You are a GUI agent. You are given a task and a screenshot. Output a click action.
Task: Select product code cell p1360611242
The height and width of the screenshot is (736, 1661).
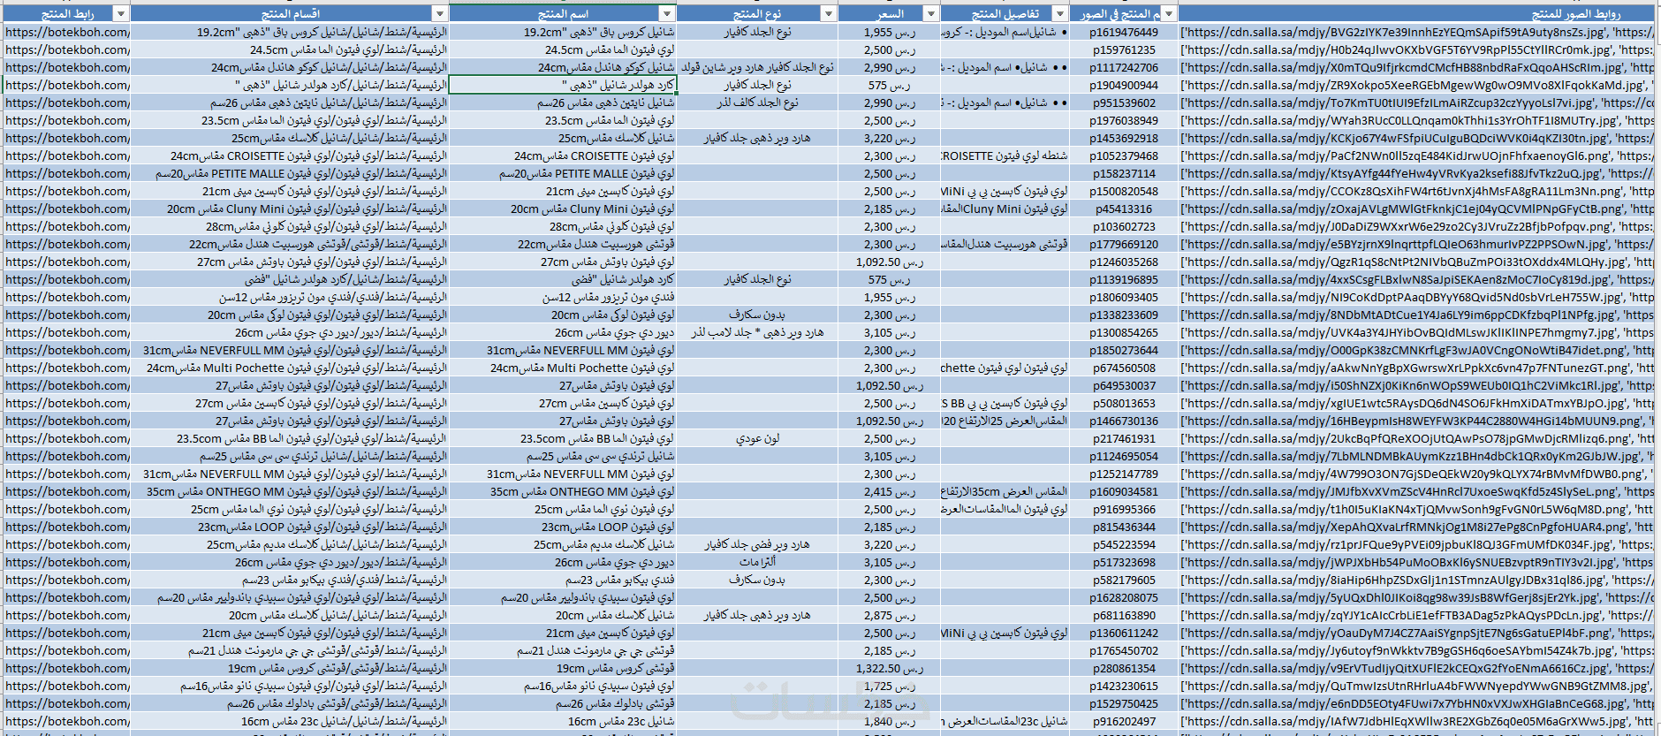(x=1124, y=633)
